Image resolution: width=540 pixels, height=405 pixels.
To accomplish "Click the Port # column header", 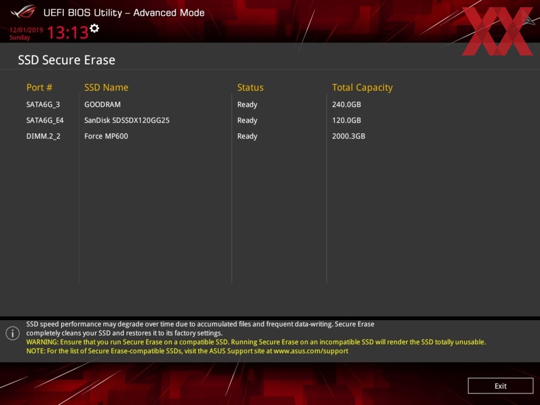I will tap(39, 87).
